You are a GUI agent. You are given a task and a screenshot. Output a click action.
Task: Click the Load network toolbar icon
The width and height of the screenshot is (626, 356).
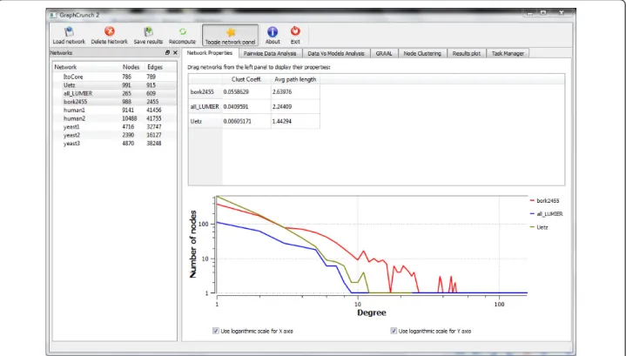pos(69,31)
